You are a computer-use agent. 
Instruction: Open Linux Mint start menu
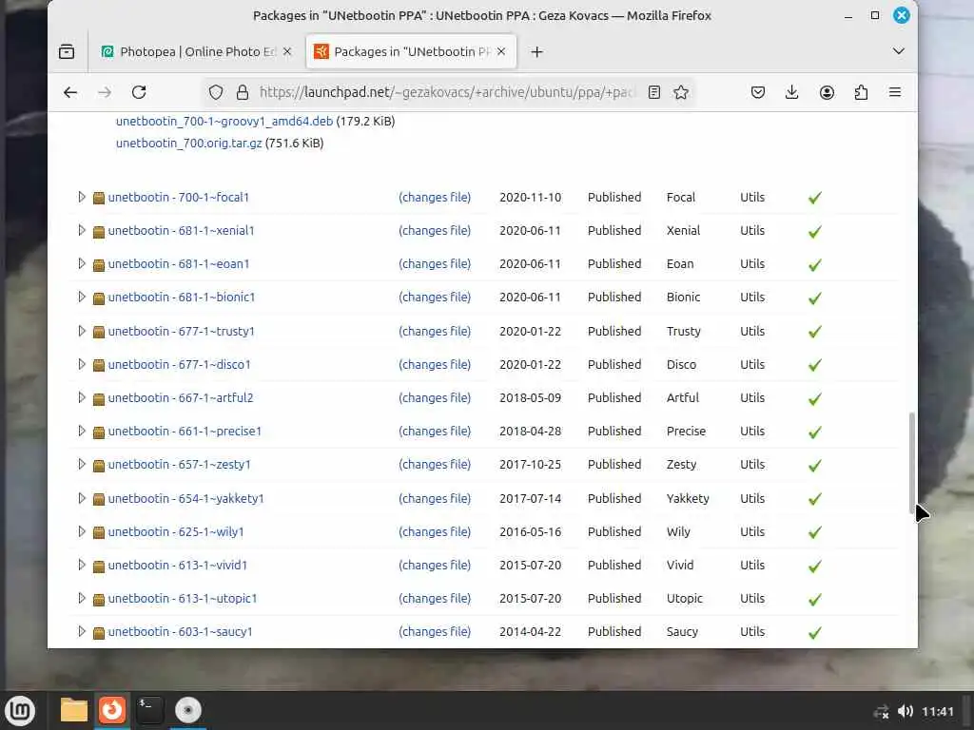click(20, 711)
